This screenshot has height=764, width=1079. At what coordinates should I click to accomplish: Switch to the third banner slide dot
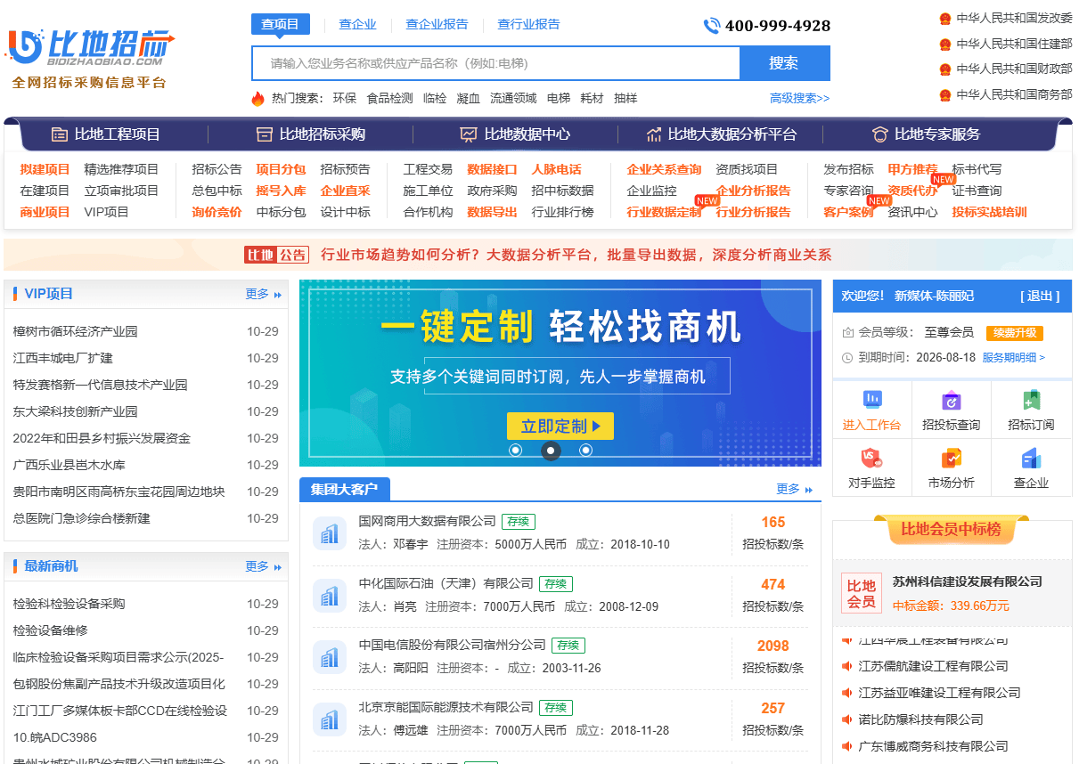point(585,451)
